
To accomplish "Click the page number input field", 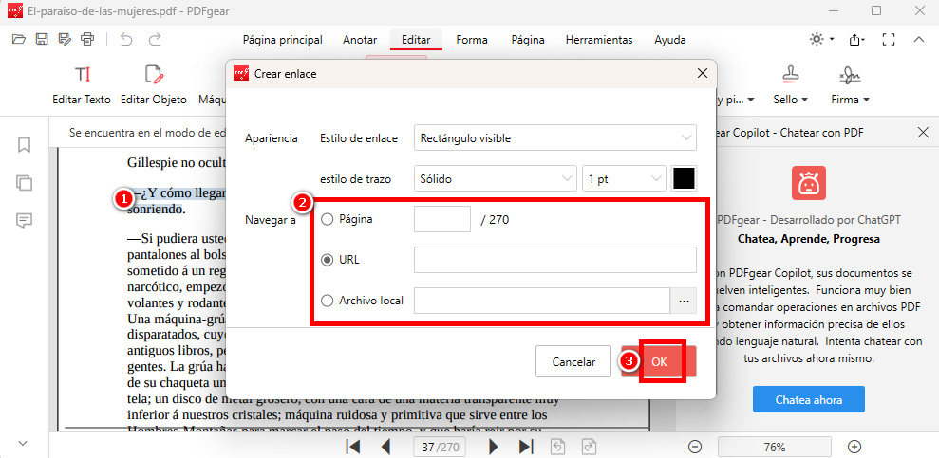I will [442, 219].
